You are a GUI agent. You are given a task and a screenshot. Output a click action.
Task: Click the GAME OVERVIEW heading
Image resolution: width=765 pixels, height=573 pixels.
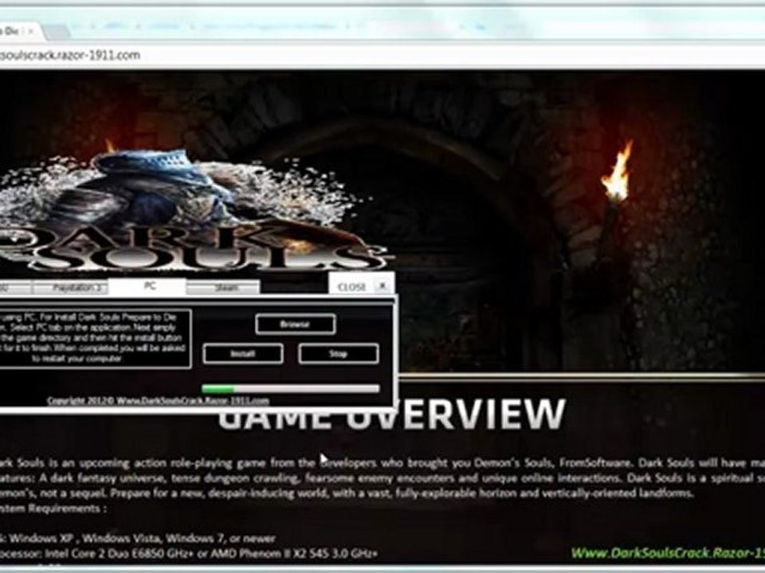coord(392,415)
